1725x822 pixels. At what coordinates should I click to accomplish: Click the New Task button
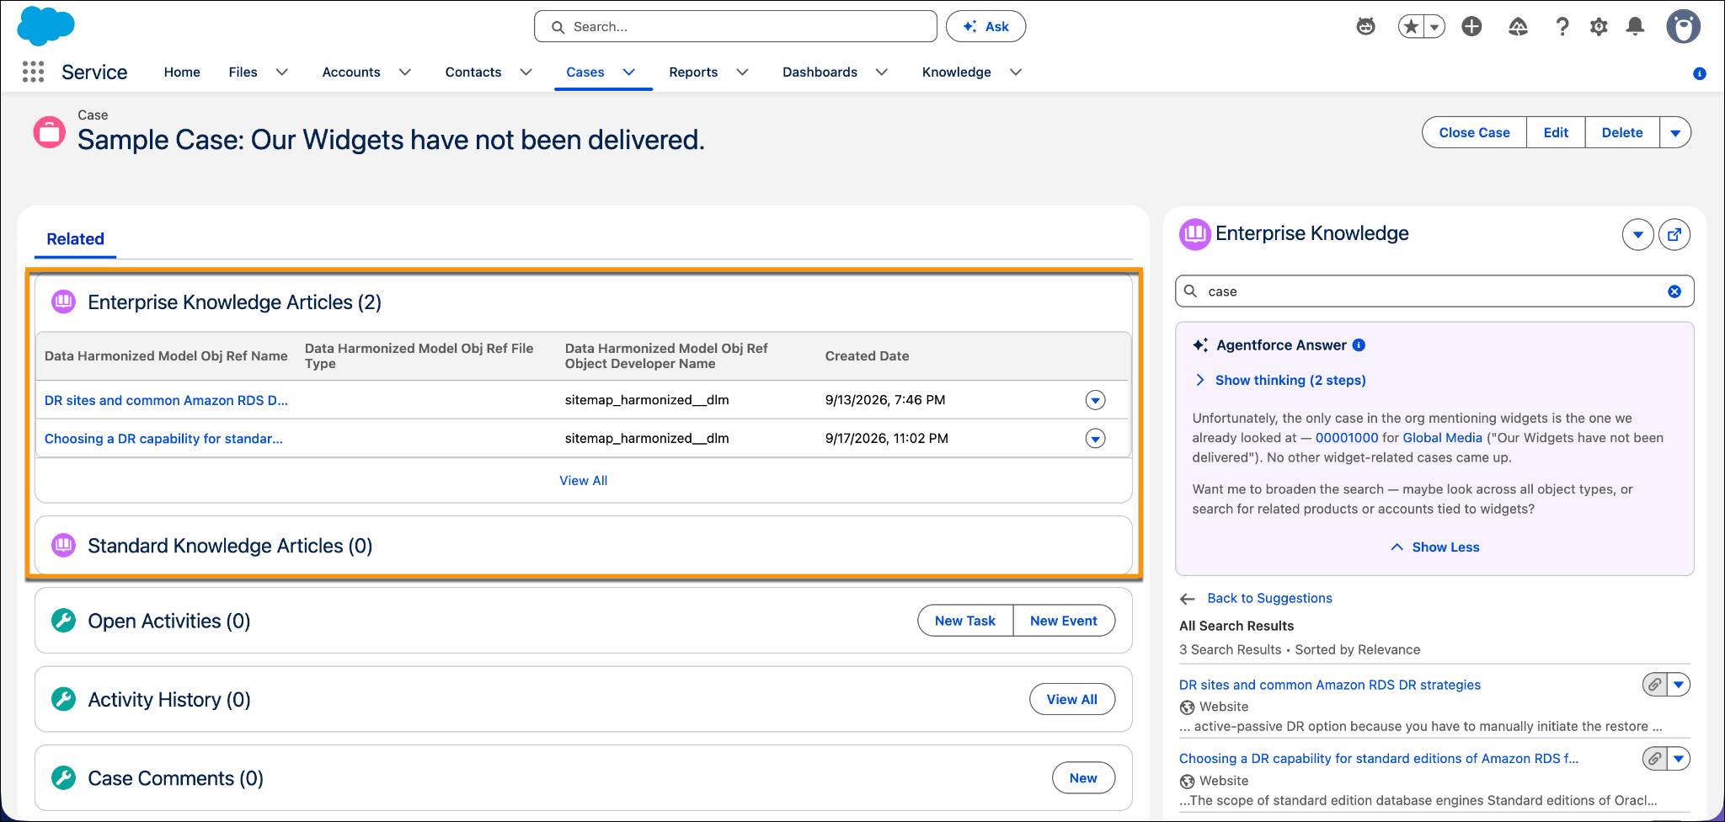coord(964,621)
